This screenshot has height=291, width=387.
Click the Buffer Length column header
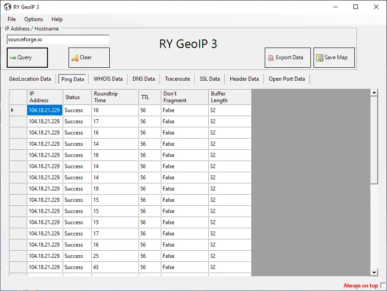(x=230, y=97)
